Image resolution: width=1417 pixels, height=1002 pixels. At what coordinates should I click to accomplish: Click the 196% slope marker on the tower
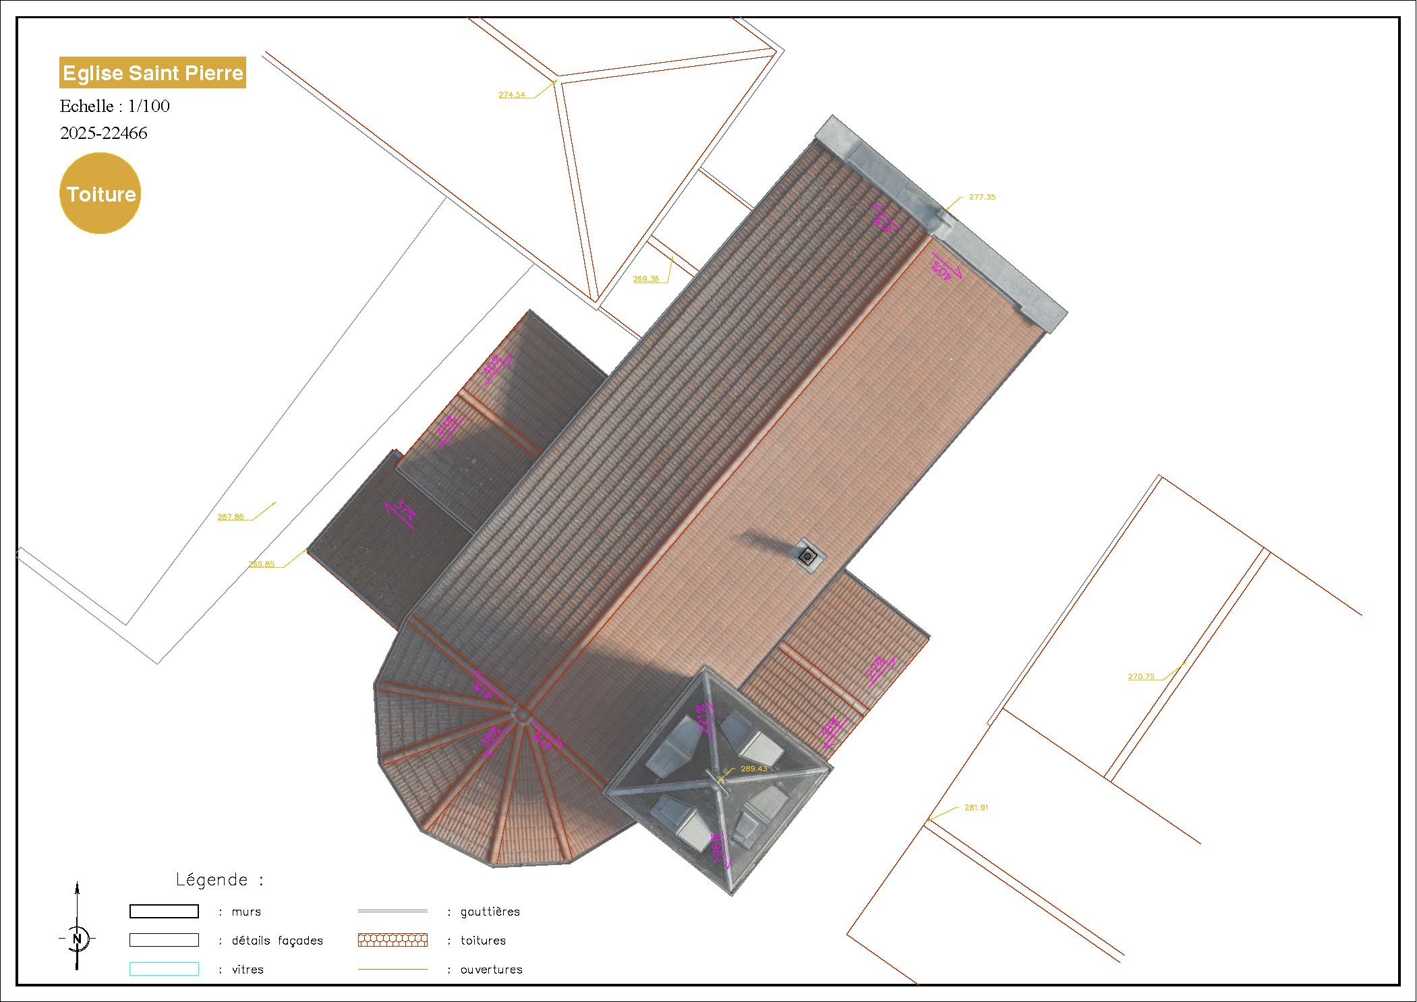click(x=720, y=848)
